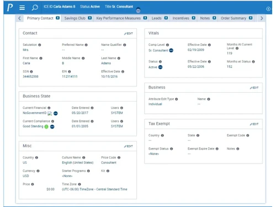Open the Savings Club tab
This screenshot has height=207, width=276.
[x=75, y=18]
